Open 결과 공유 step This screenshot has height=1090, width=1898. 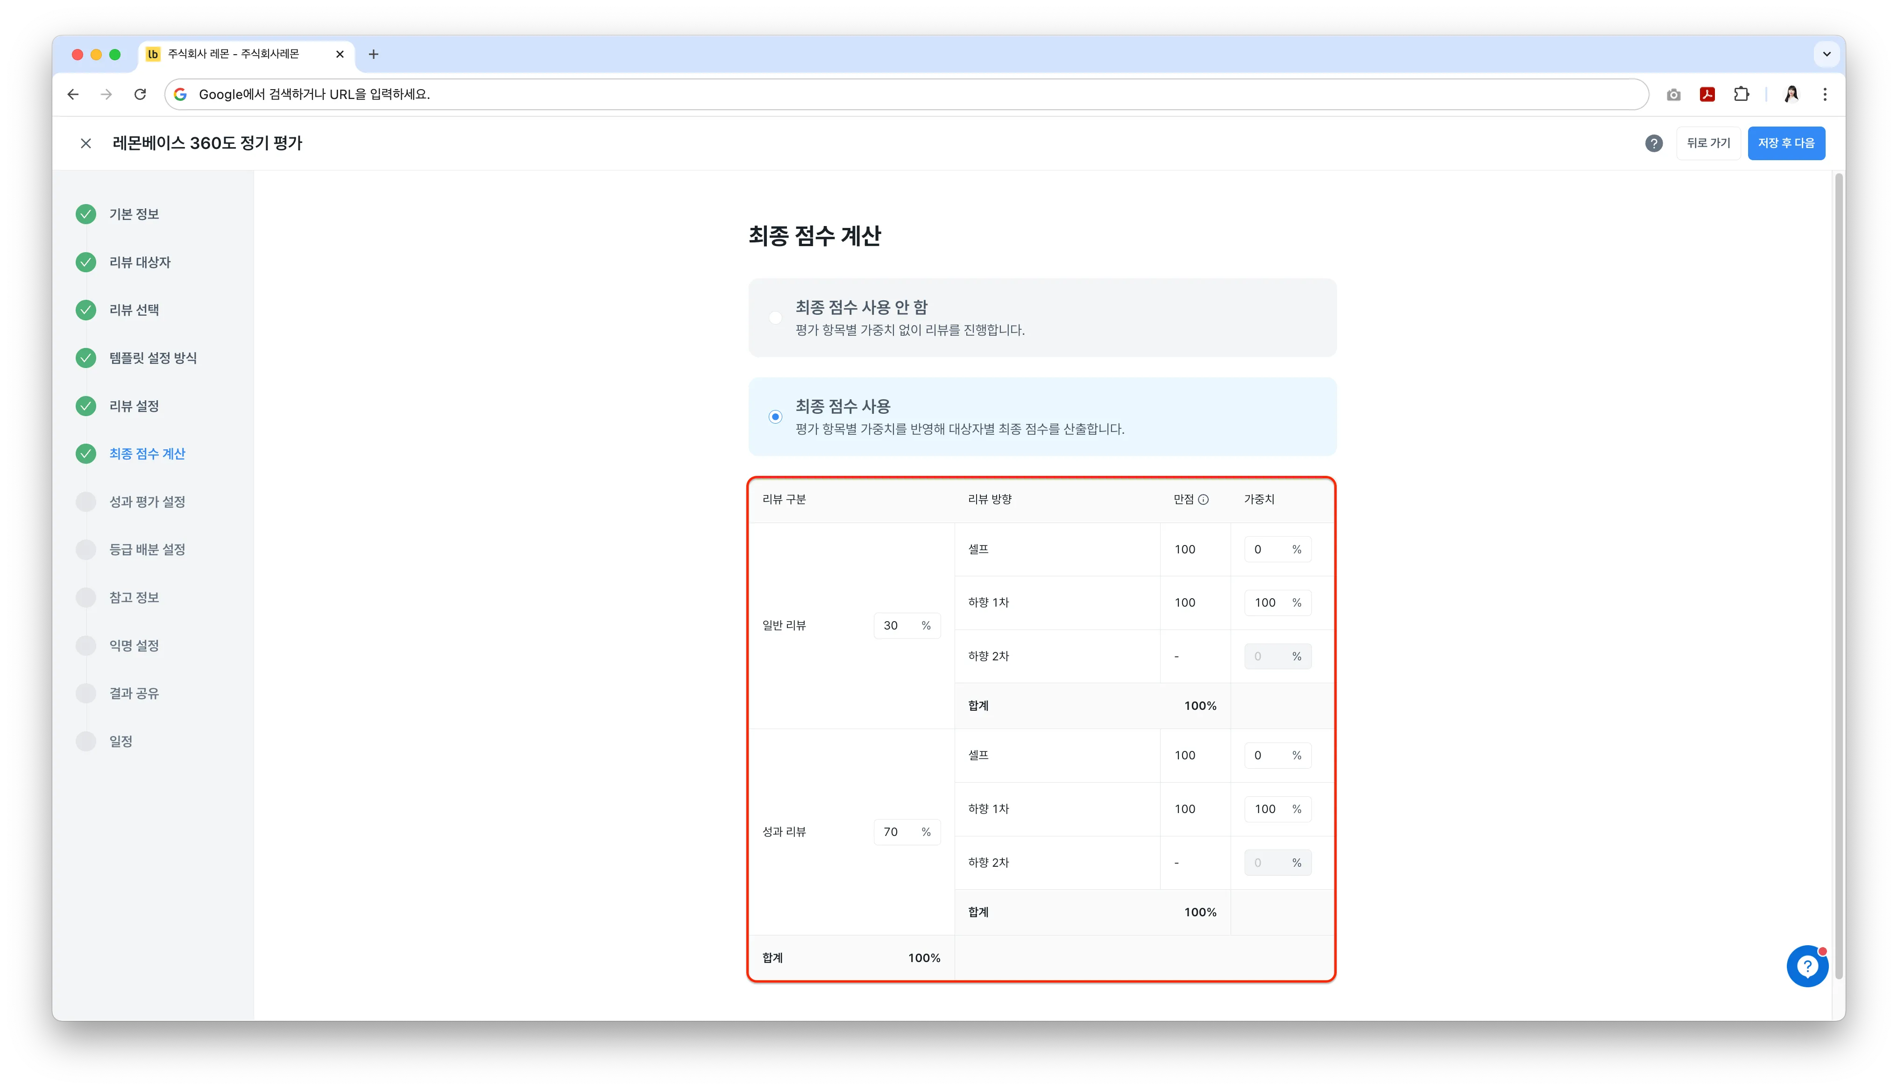133,693
